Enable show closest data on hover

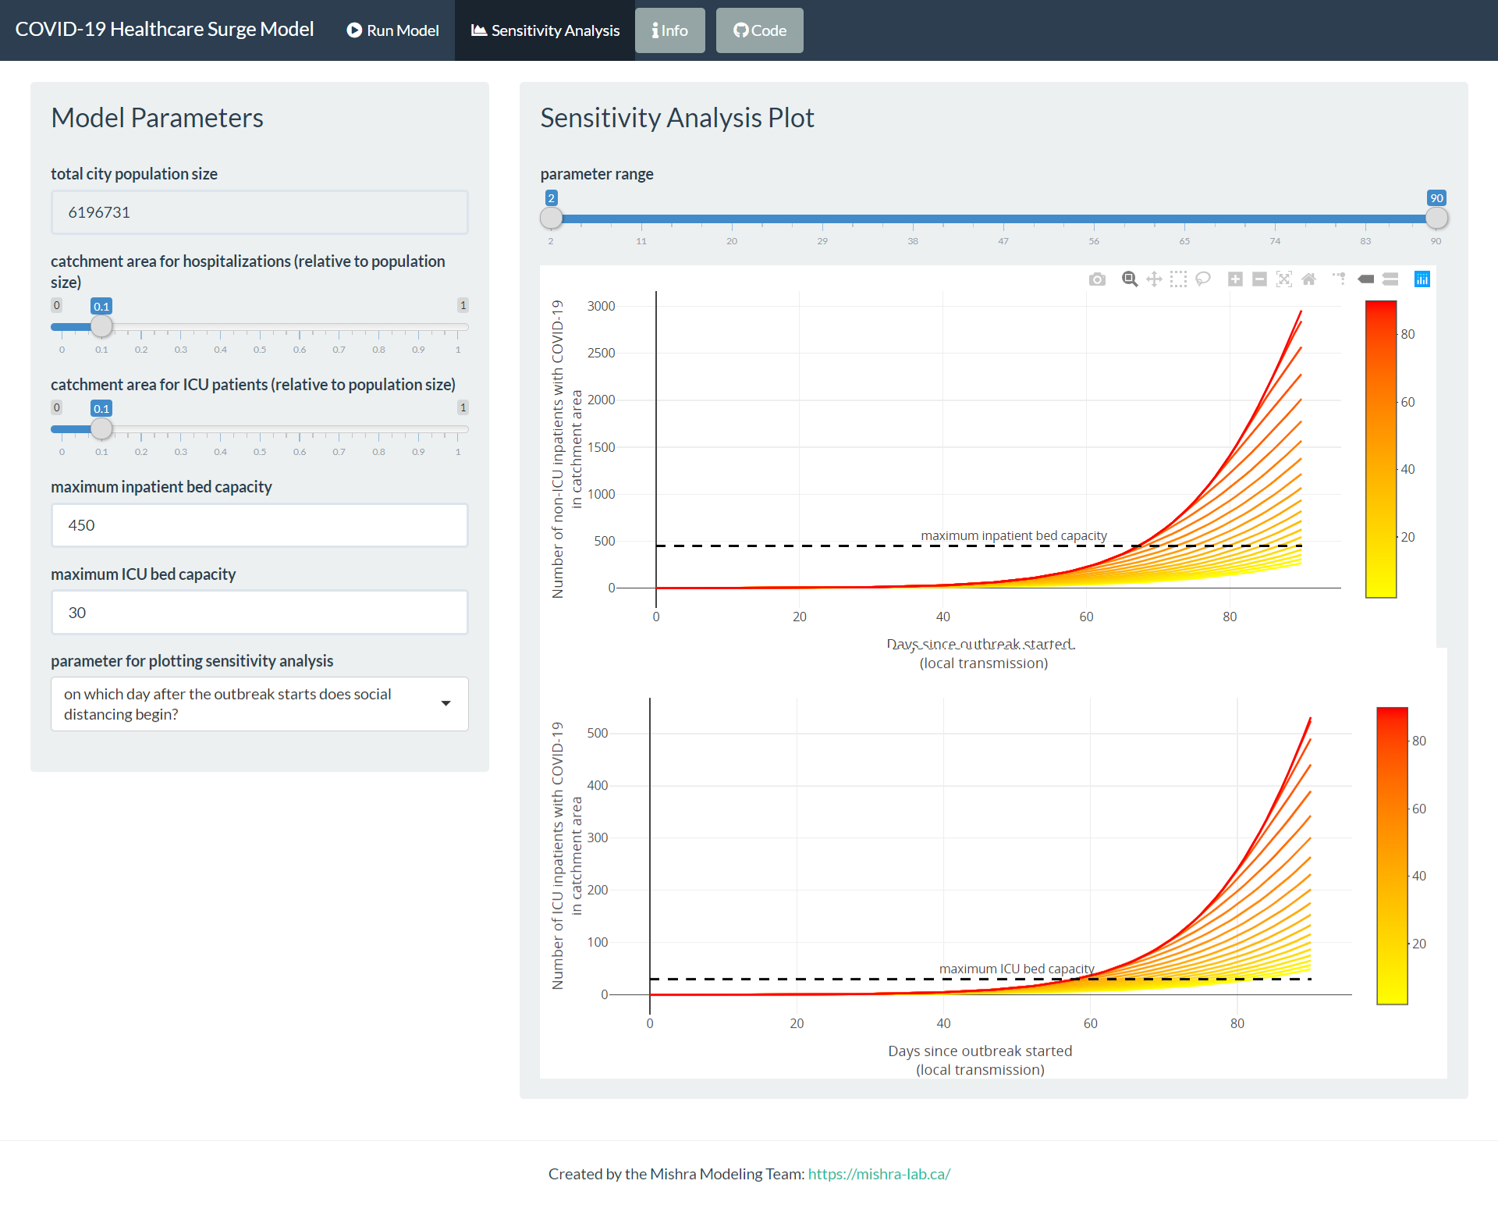(x=1366, y=279)
